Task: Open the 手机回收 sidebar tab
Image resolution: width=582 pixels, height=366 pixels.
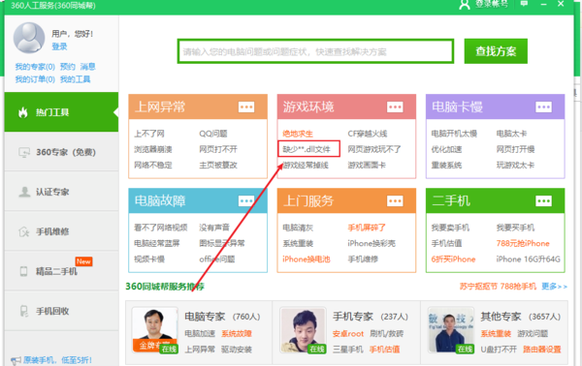Action: 61,311
